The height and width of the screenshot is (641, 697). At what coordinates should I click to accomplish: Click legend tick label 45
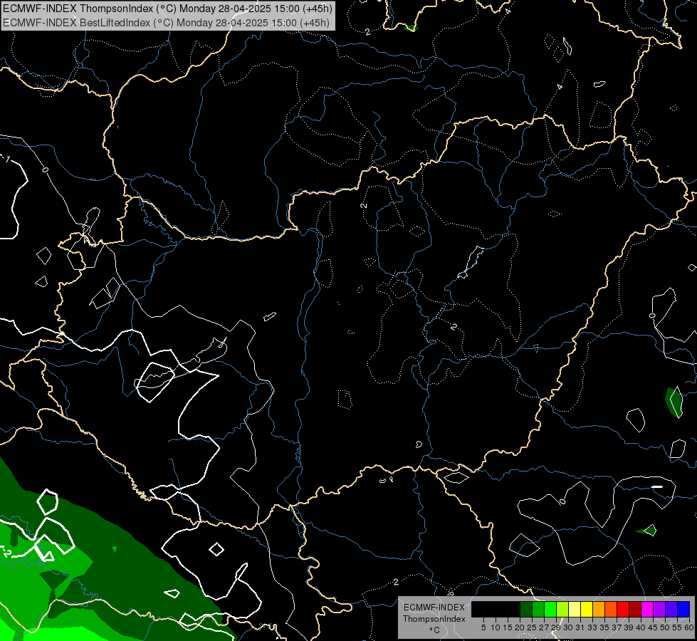coord(654,627)
